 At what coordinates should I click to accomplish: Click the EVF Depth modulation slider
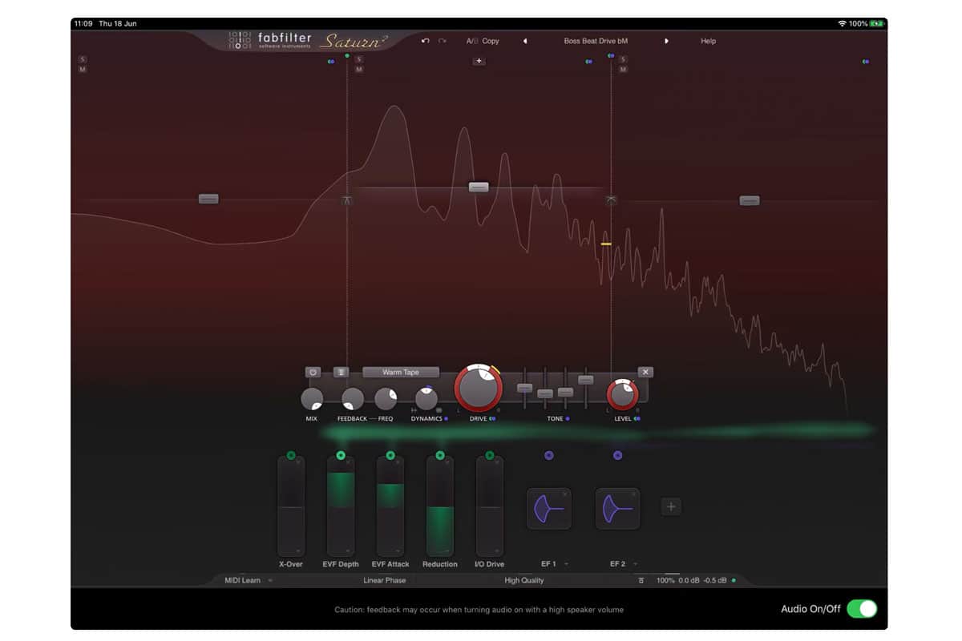coord(341,506)
